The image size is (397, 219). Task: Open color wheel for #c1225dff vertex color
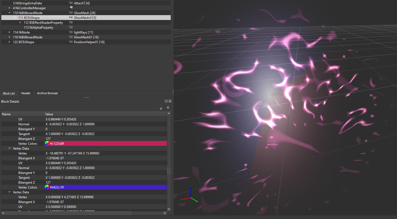coord(47,143)
